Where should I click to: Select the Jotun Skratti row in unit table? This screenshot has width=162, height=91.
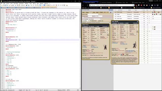pyautogui.click(x=137, y=12)
